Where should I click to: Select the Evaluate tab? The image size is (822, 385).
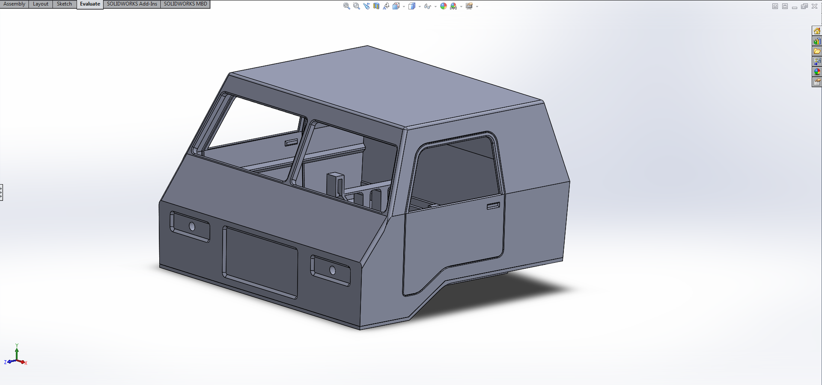coord(90,4)
